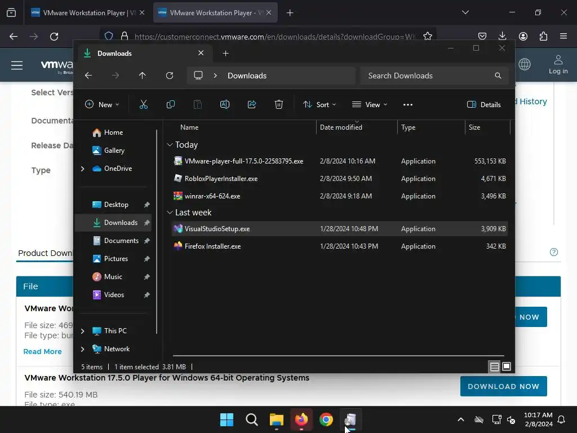The height and width of the screenshot is (433, 577).
Task: Click the help question mark icon on VMware page
Action: coord(554,252)
